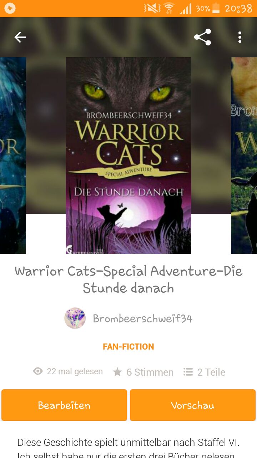The height and width of the screenshot is (458, 257).
Task: Open the three-dot overflow menu
Action: pos(240,37)
